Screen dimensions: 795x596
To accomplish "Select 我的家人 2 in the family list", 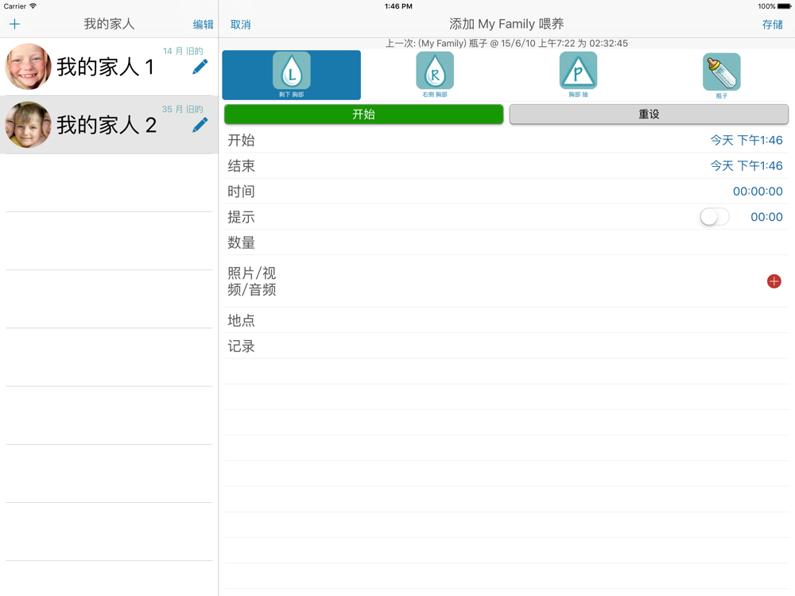I will pos(109,125).
